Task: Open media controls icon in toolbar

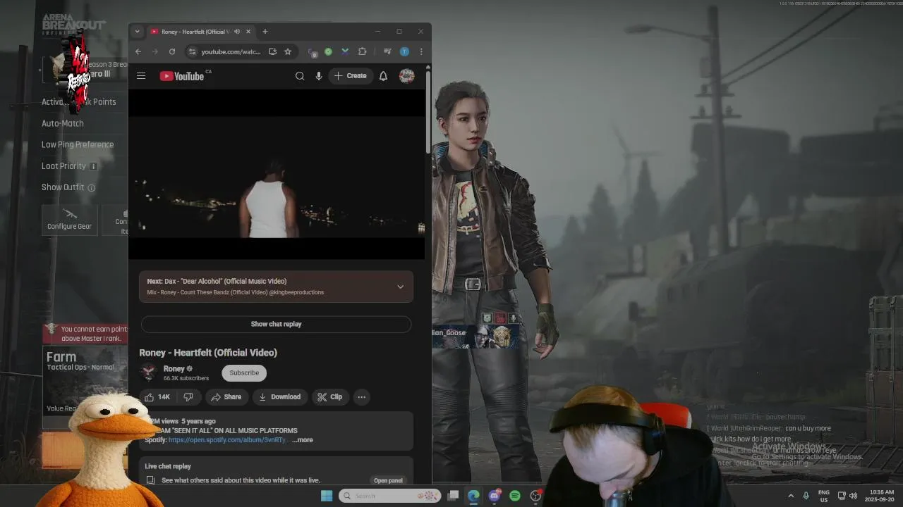Action: tap(387, 51)
